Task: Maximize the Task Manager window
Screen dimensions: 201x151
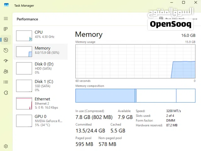Action: pos(183,3)
